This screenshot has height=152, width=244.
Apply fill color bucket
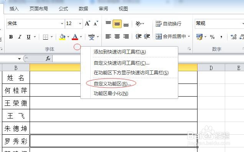[62, 37]
